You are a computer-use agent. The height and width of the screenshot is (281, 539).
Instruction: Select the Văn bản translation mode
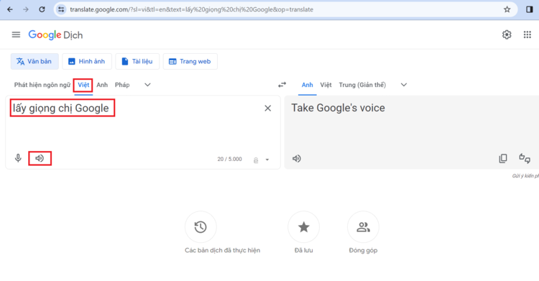(34, 61)
